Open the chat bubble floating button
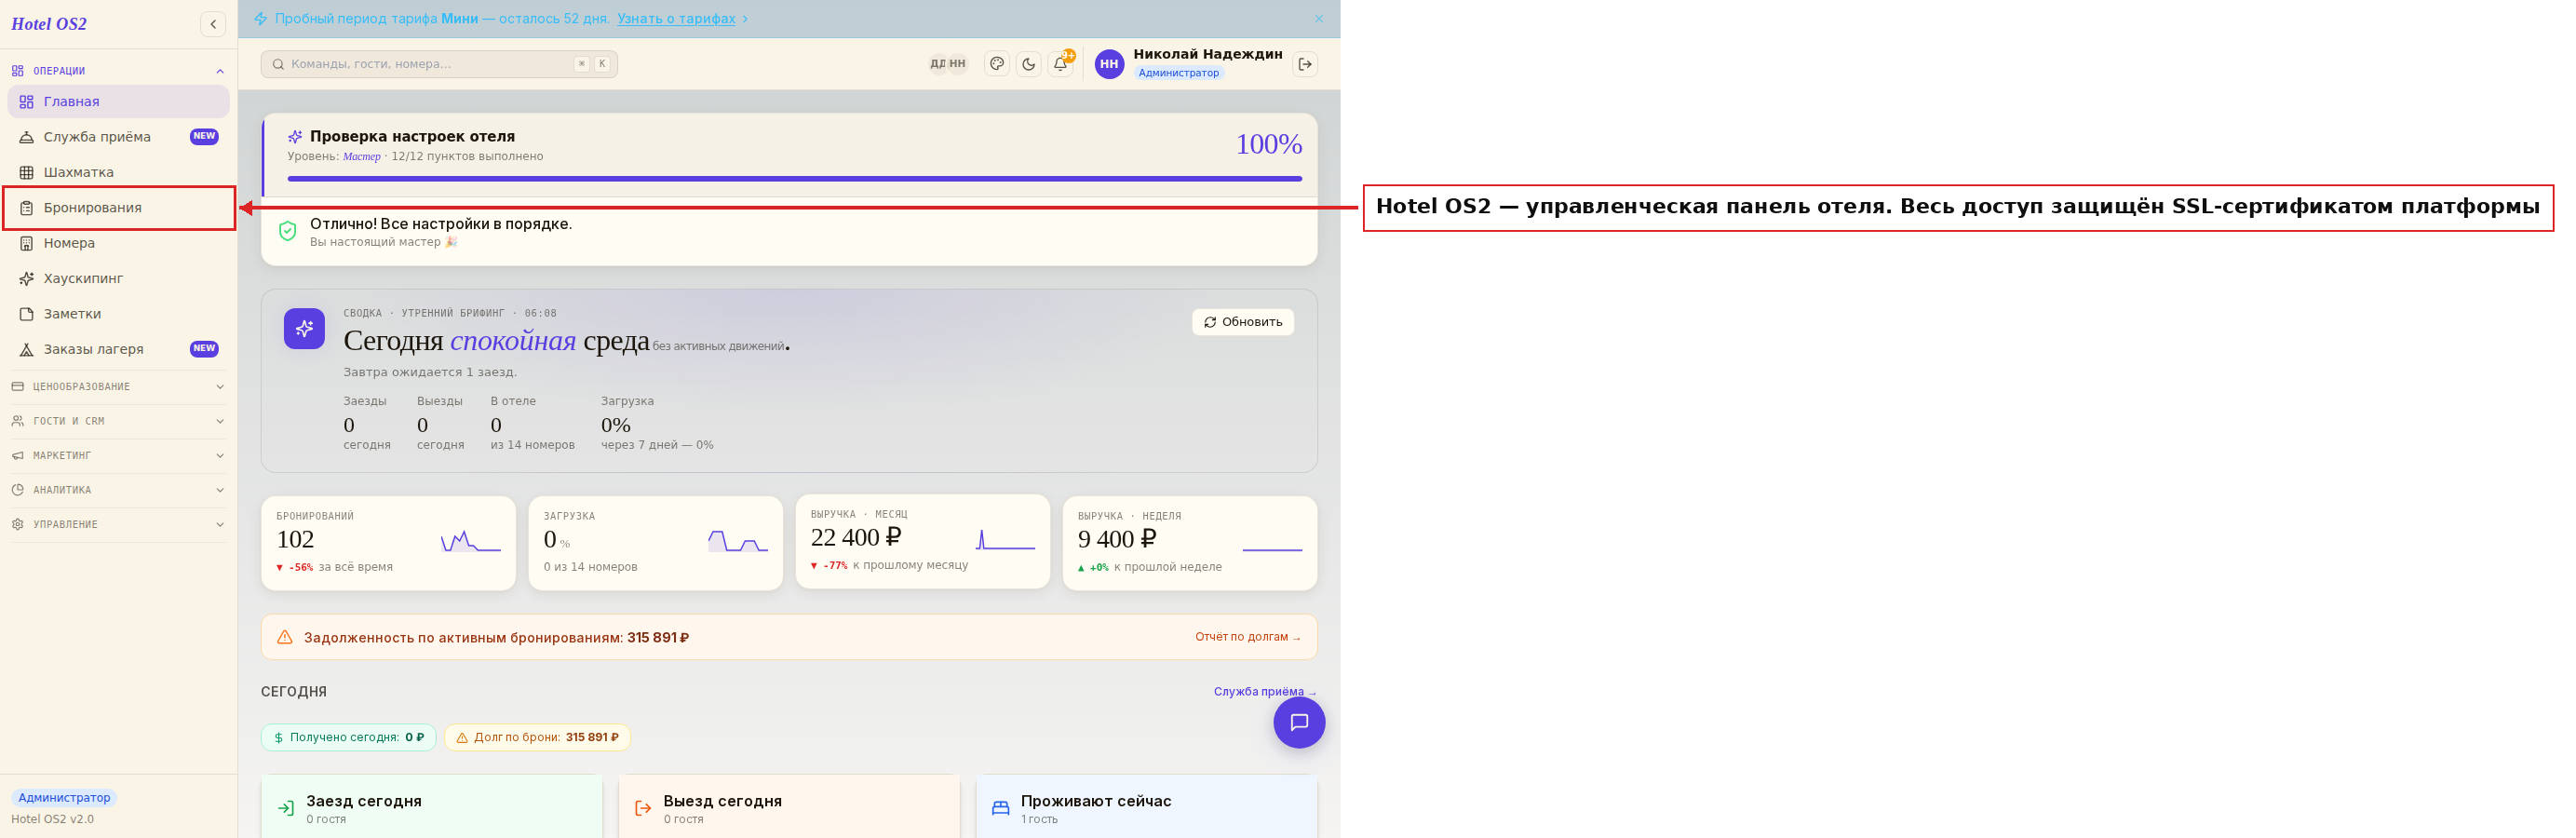 coord(1299,722)
